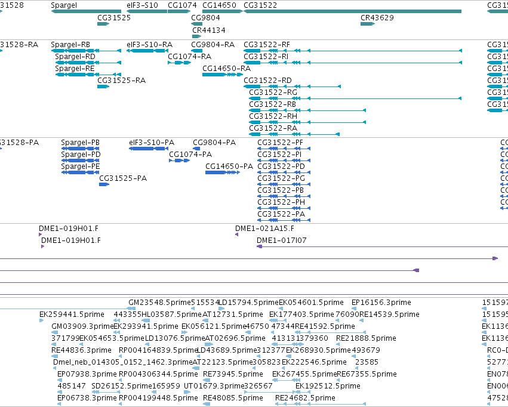Select protein CG9804-PA
This screenshot has height=407, width=508.
[214, 143]
